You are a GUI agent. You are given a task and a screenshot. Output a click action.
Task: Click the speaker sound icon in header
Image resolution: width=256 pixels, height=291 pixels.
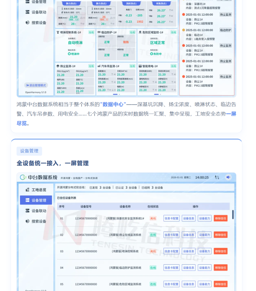coord(228,177)
